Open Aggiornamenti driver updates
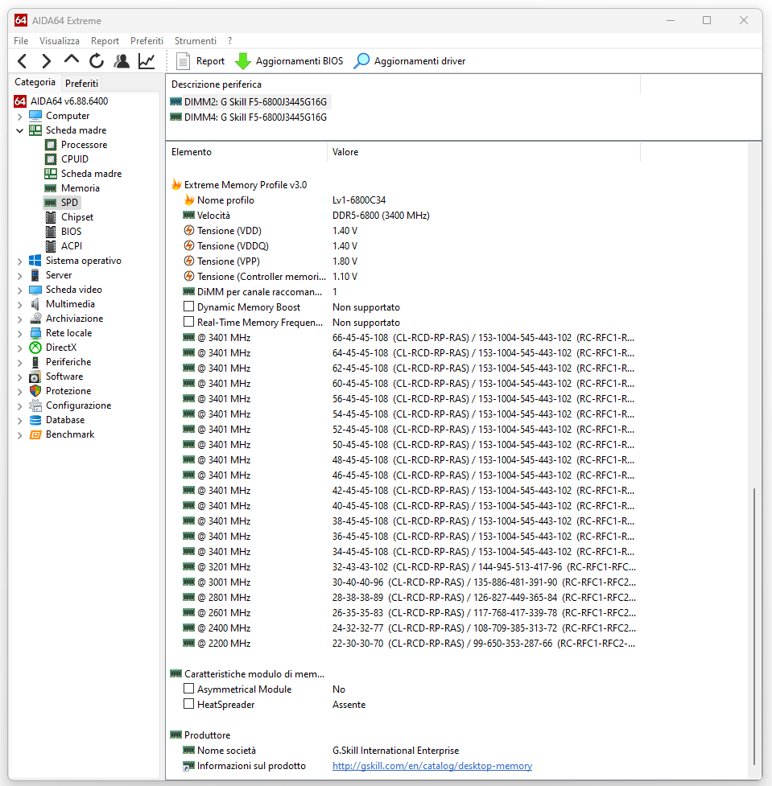 pos(410,61)
